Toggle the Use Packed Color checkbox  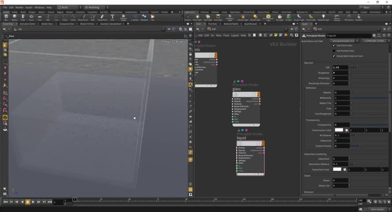[334, 51]
